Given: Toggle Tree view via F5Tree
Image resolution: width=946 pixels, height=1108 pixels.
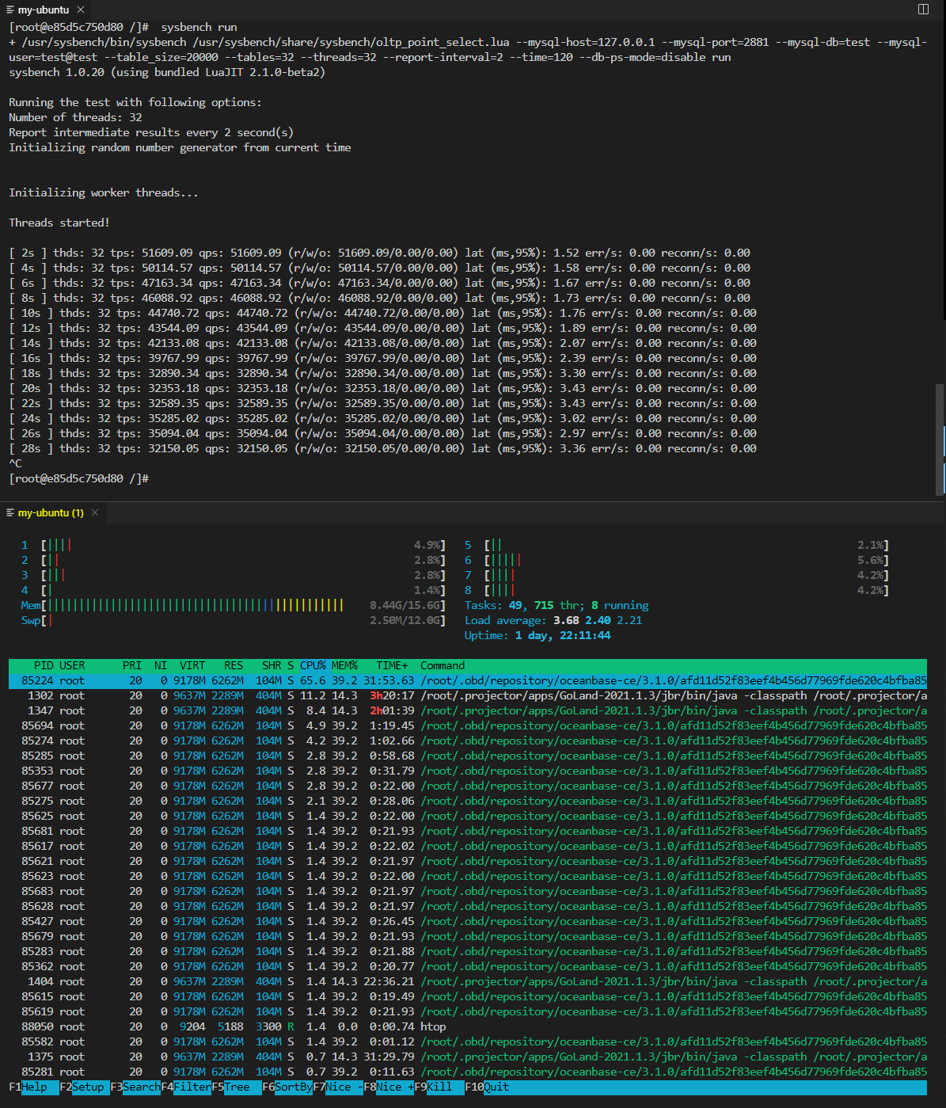Looking at the screenshot, I should pos(234,1087).
